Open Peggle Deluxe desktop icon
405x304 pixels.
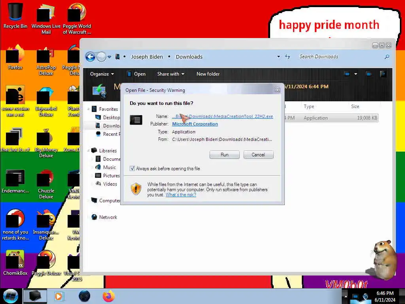point(46,263)
